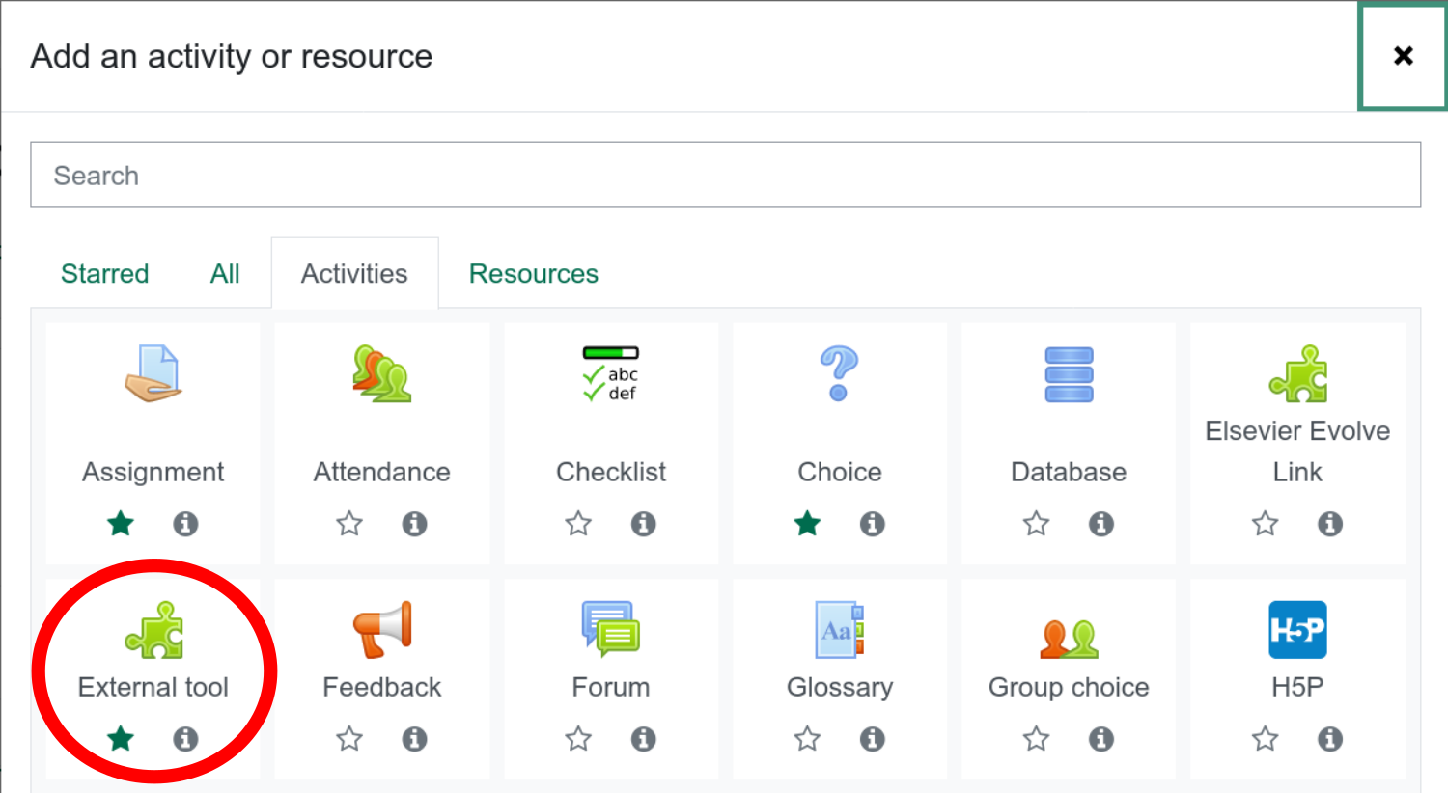Click the Database label

1069,472
